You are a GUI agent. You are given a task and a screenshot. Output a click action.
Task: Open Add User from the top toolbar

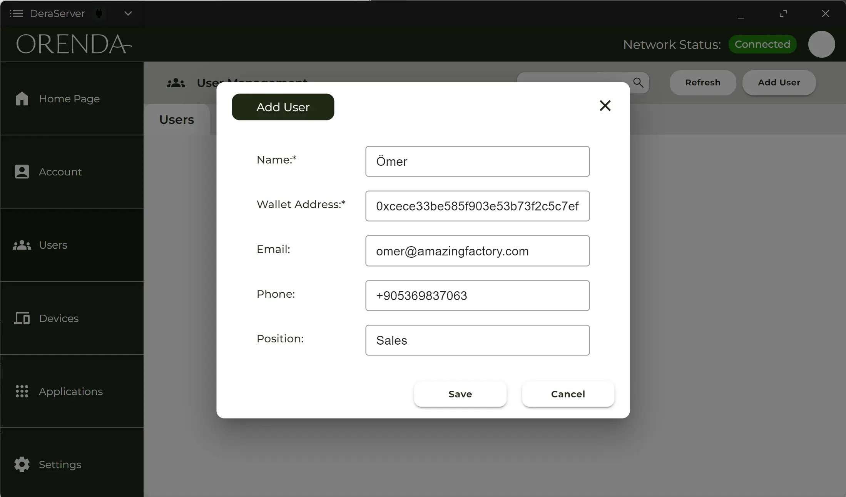coord(780,83)
